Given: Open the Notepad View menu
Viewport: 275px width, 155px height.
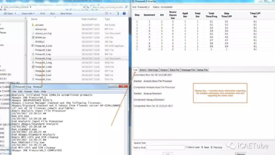Looking at the screenshot, I should pyautogui.click(x=36, y=91).
